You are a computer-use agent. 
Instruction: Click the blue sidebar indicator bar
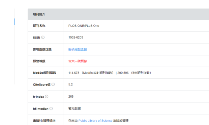coord(14,22)
